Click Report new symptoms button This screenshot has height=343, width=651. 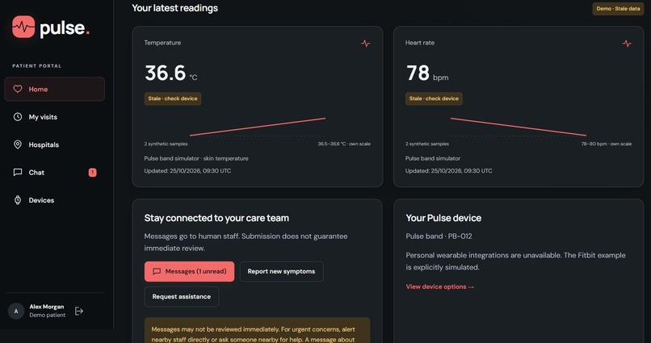click(x=282, y=271)
